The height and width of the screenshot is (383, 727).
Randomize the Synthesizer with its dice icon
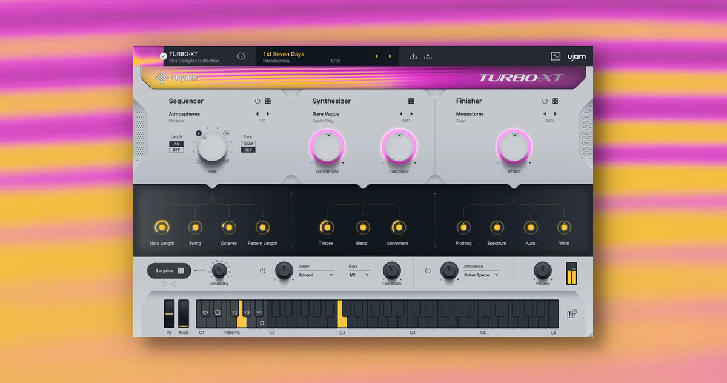[411, 101]
